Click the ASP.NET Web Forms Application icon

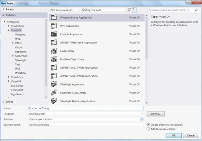(54, 42)
